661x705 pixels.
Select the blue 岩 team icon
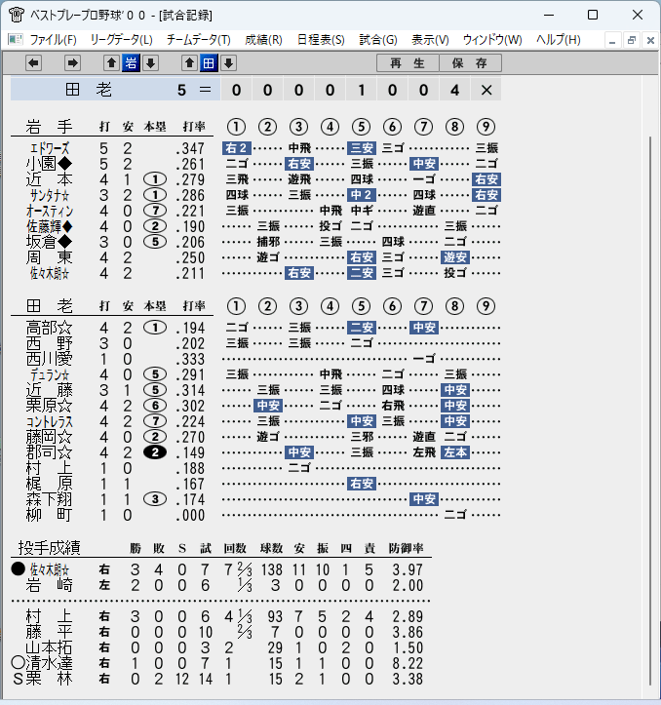click(131, 63)
